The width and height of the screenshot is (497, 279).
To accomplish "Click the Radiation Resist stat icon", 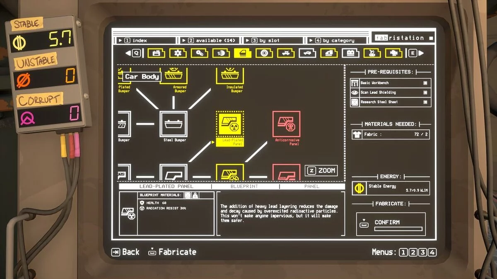I will 142,208.
